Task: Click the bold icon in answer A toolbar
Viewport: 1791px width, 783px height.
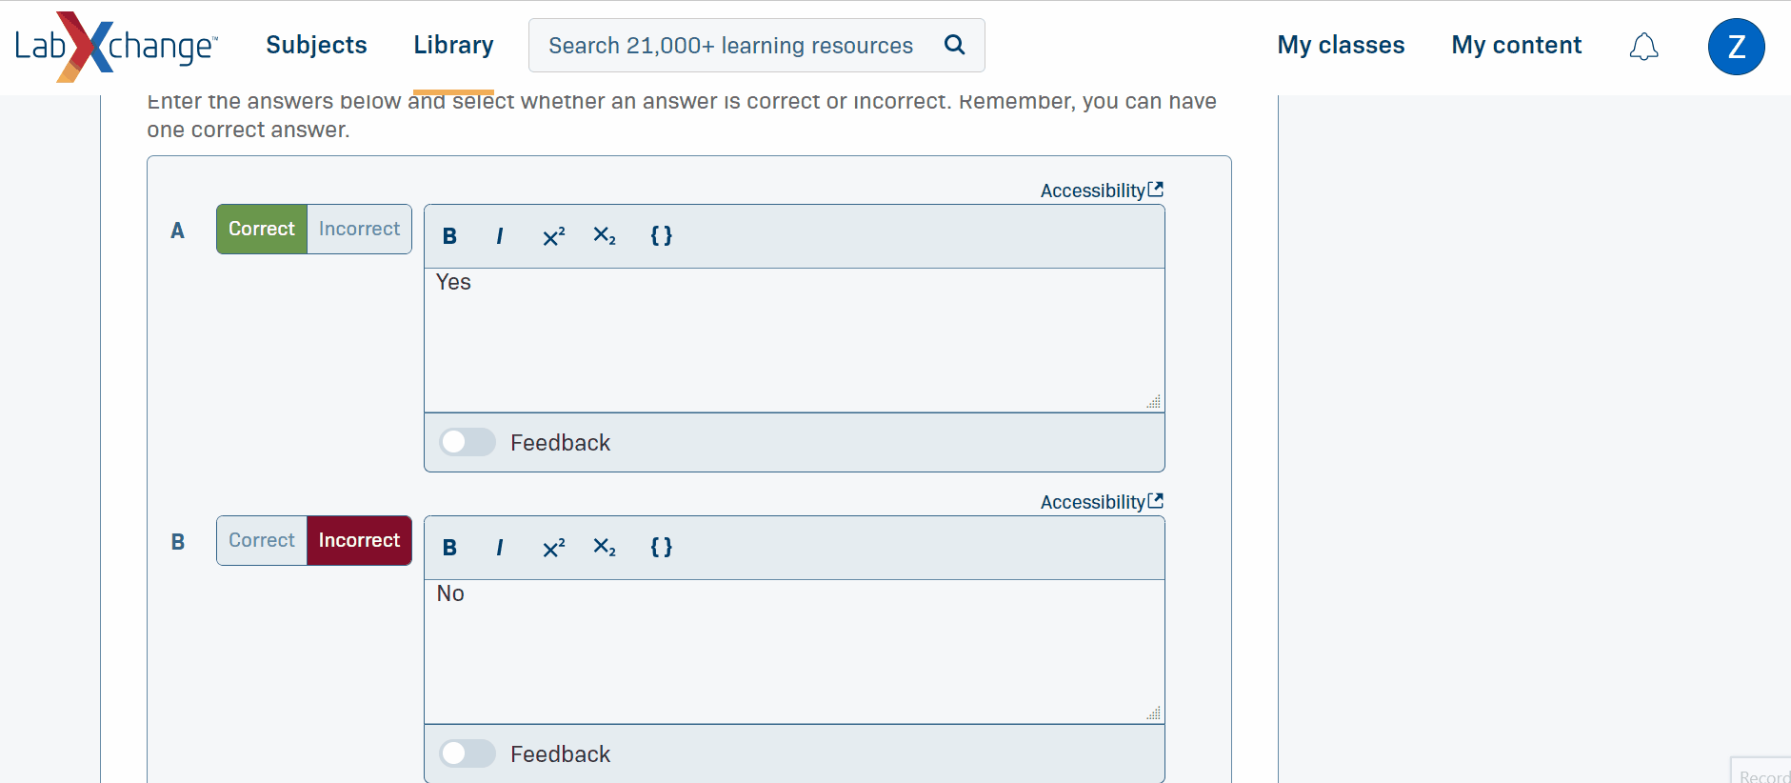Action: pyautogui.click(x=450, y=236)
